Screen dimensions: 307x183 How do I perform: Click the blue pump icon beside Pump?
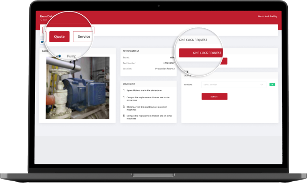pyautogui.click(x=59, y=56)
